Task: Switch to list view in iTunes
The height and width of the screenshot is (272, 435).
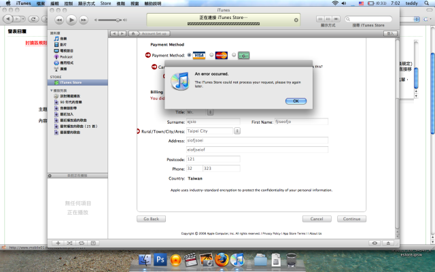Action: 320,19
